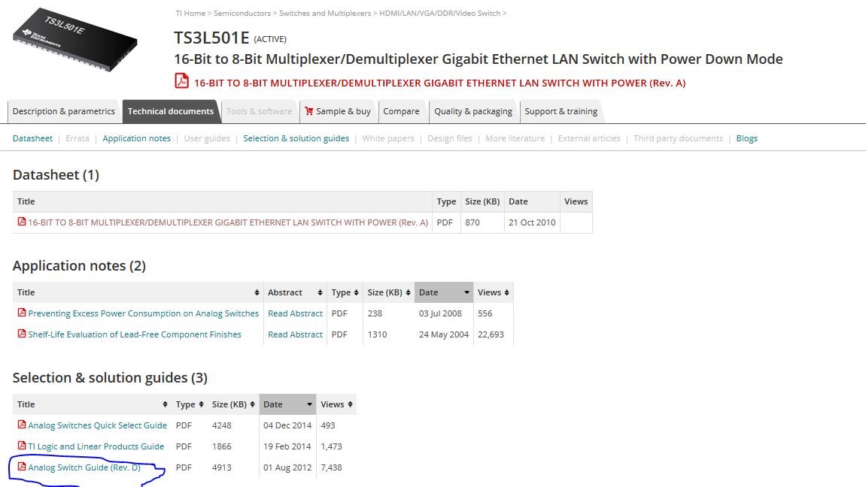Click the TS3L501E product heading
The width and height of the screenshot is (866, 487).
211,38
